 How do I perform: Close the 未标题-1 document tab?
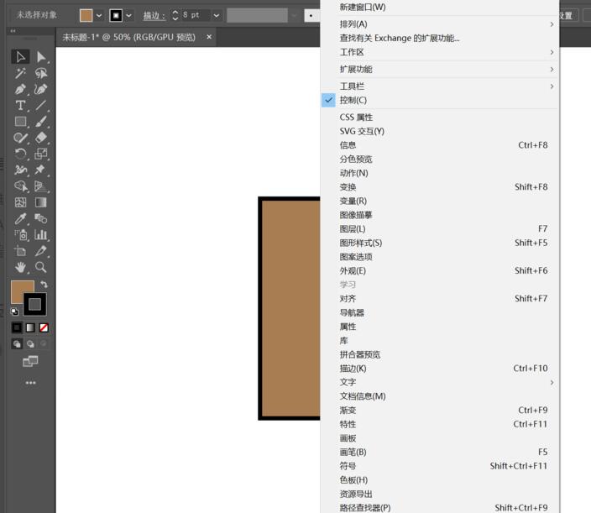[209, 37]
